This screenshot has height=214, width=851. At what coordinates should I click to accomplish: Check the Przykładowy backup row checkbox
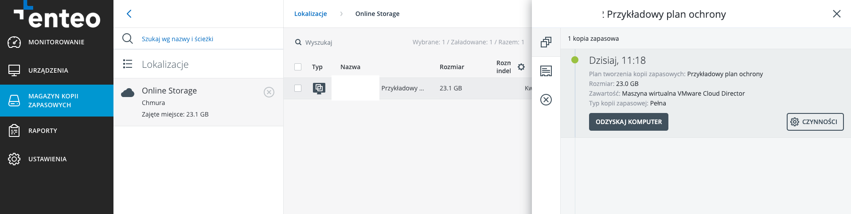pos(298,88)
